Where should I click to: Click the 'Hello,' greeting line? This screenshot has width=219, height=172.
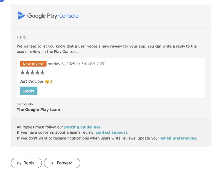tap(22, 37)
